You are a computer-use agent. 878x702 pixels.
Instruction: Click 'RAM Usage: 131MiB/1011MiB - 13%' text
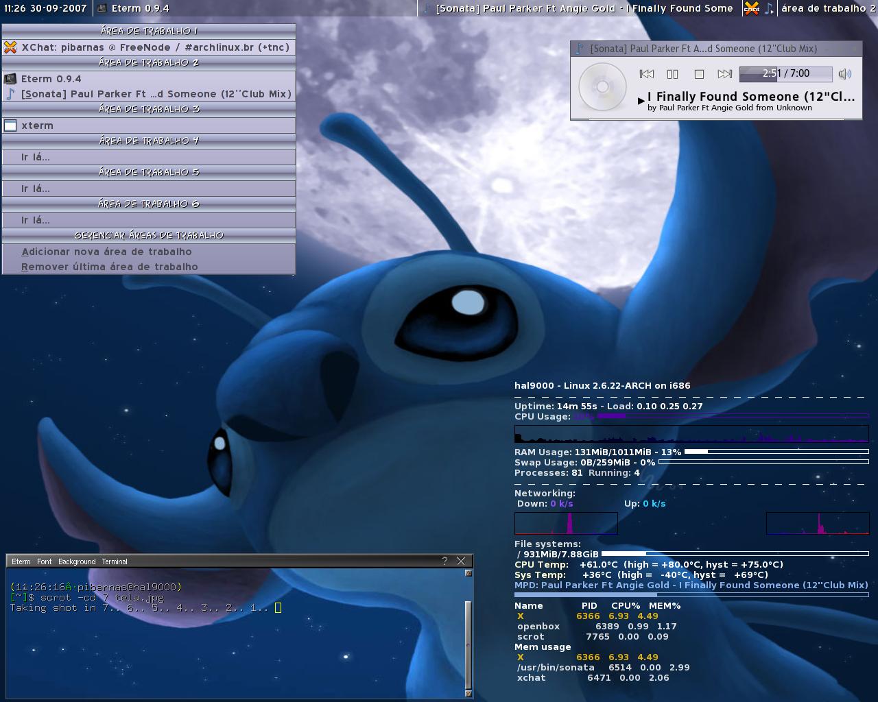(598, 452)
